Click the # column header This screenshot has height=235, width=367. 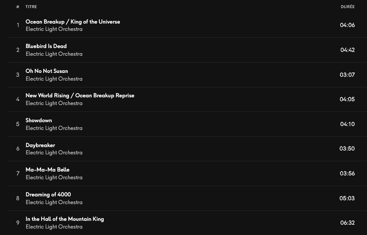(x=18, y=7)
